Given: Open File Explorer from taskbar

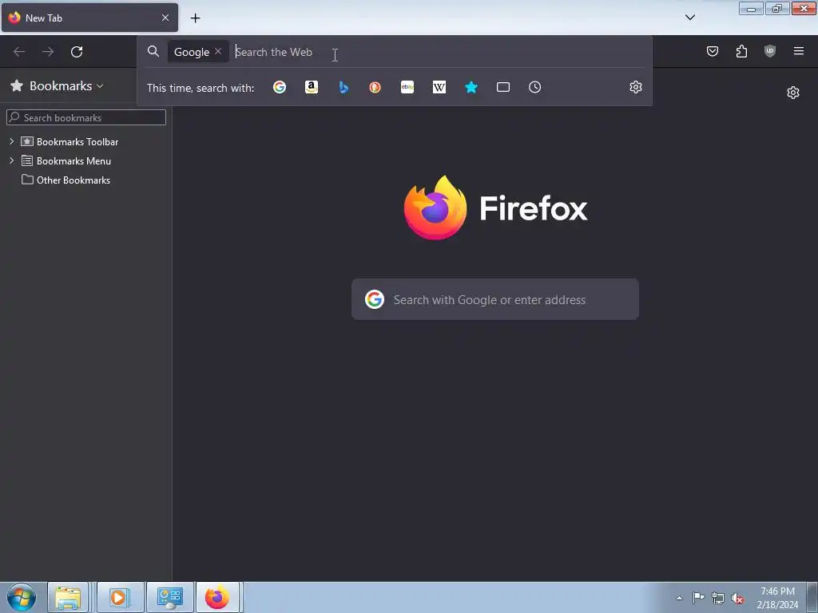Looking at the screenshot, I should [x=68, y=597].
